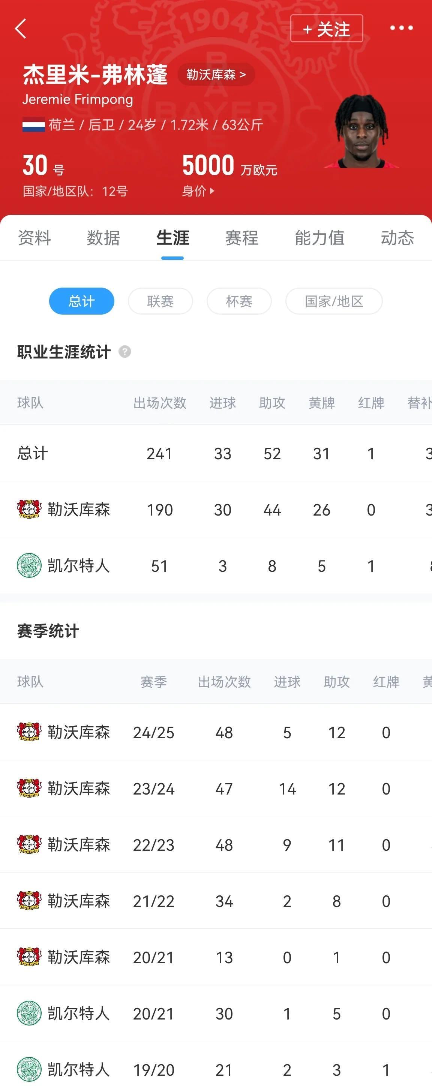Tap the + 关注 follow button

point(327,29)
